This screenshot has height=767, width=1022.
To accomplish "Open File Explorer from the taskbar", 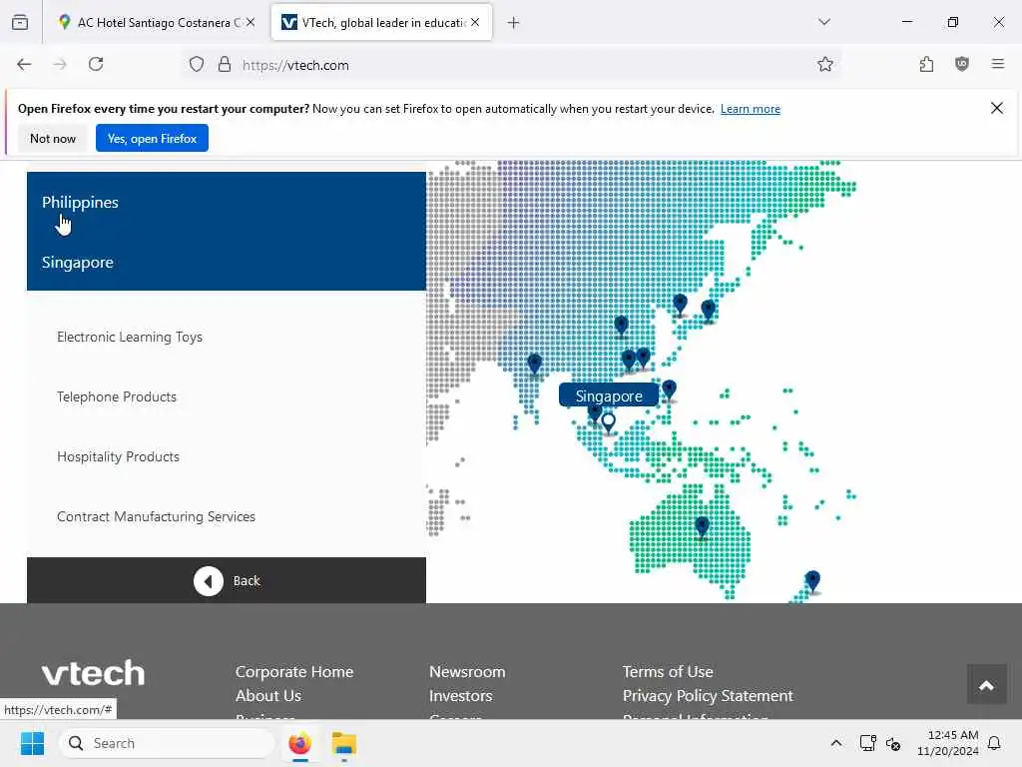I will [x=344, y=743].
